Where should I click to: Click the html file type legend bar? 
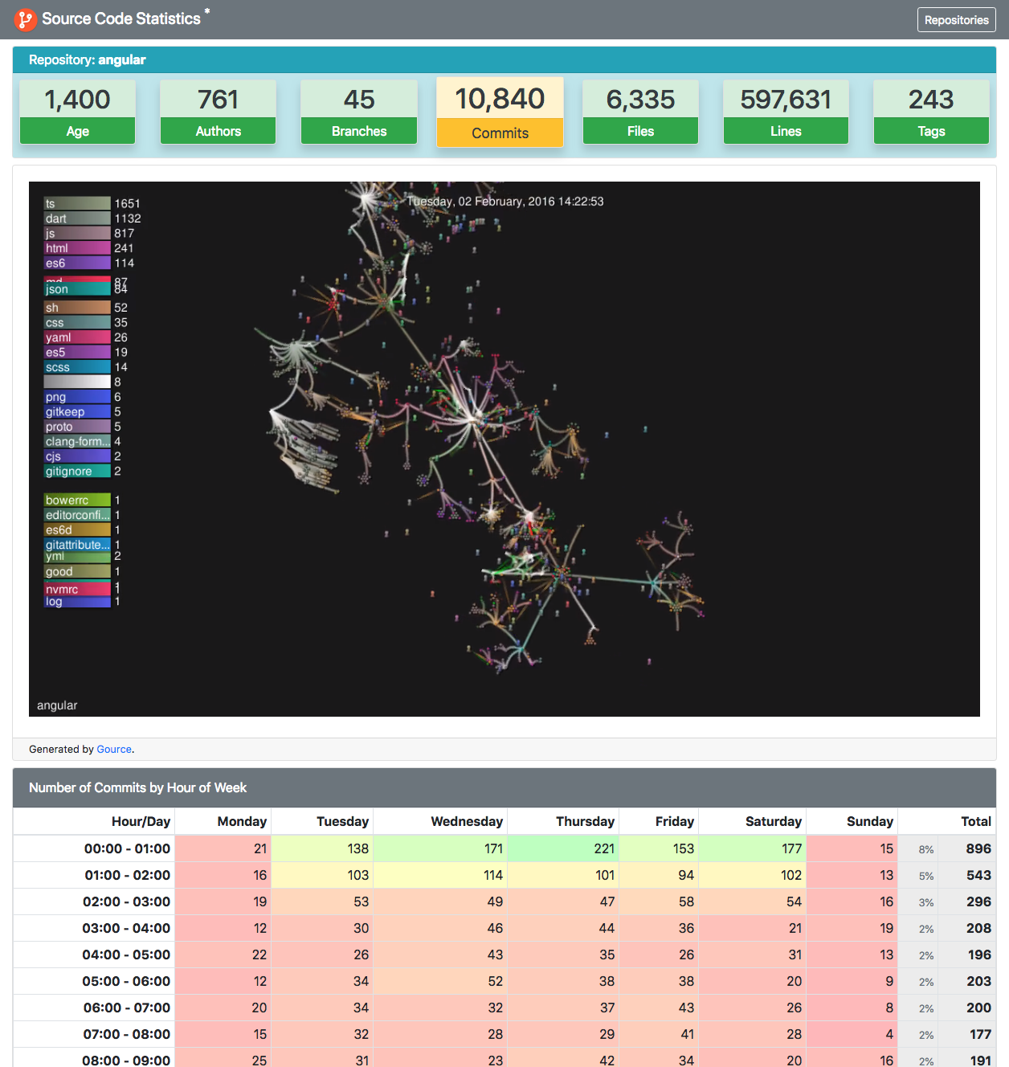pyautogui.click(x=77, y=248)
